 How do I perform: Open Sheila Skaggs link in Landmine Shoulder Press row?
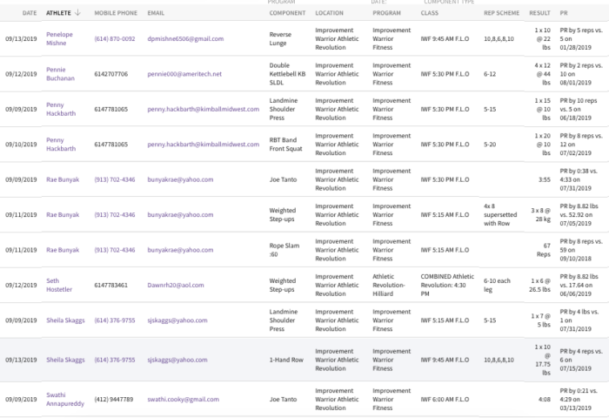click(x=65, y=320)
